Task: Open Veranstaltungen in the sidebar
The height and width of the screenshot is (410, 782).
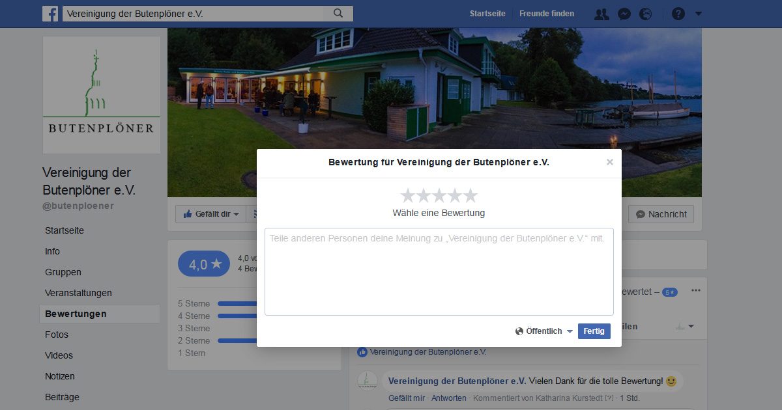Action: click(x=78, y=293)
